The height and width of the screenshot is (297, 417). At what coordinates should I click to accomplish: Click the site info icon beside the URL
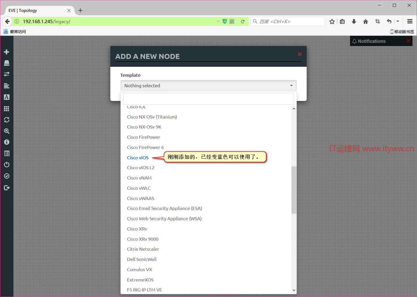[17, 22]
